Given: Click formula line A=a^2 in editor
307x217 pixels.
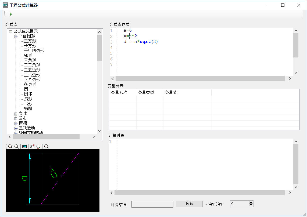Looking at the screenshot, I should (130, 36).
